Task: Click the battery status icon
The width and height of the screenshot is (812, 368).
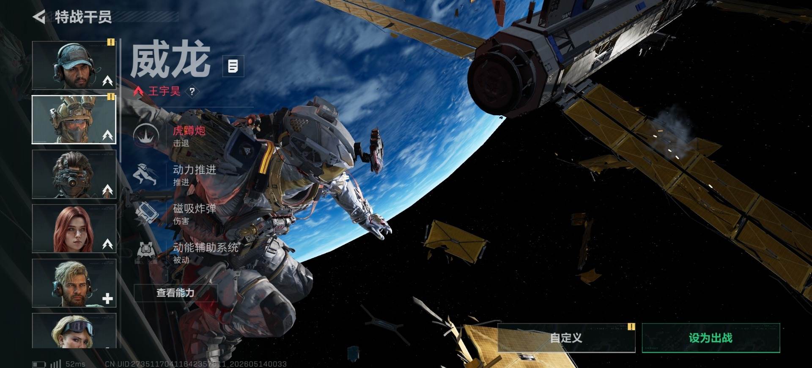Action: coord(39,364)
